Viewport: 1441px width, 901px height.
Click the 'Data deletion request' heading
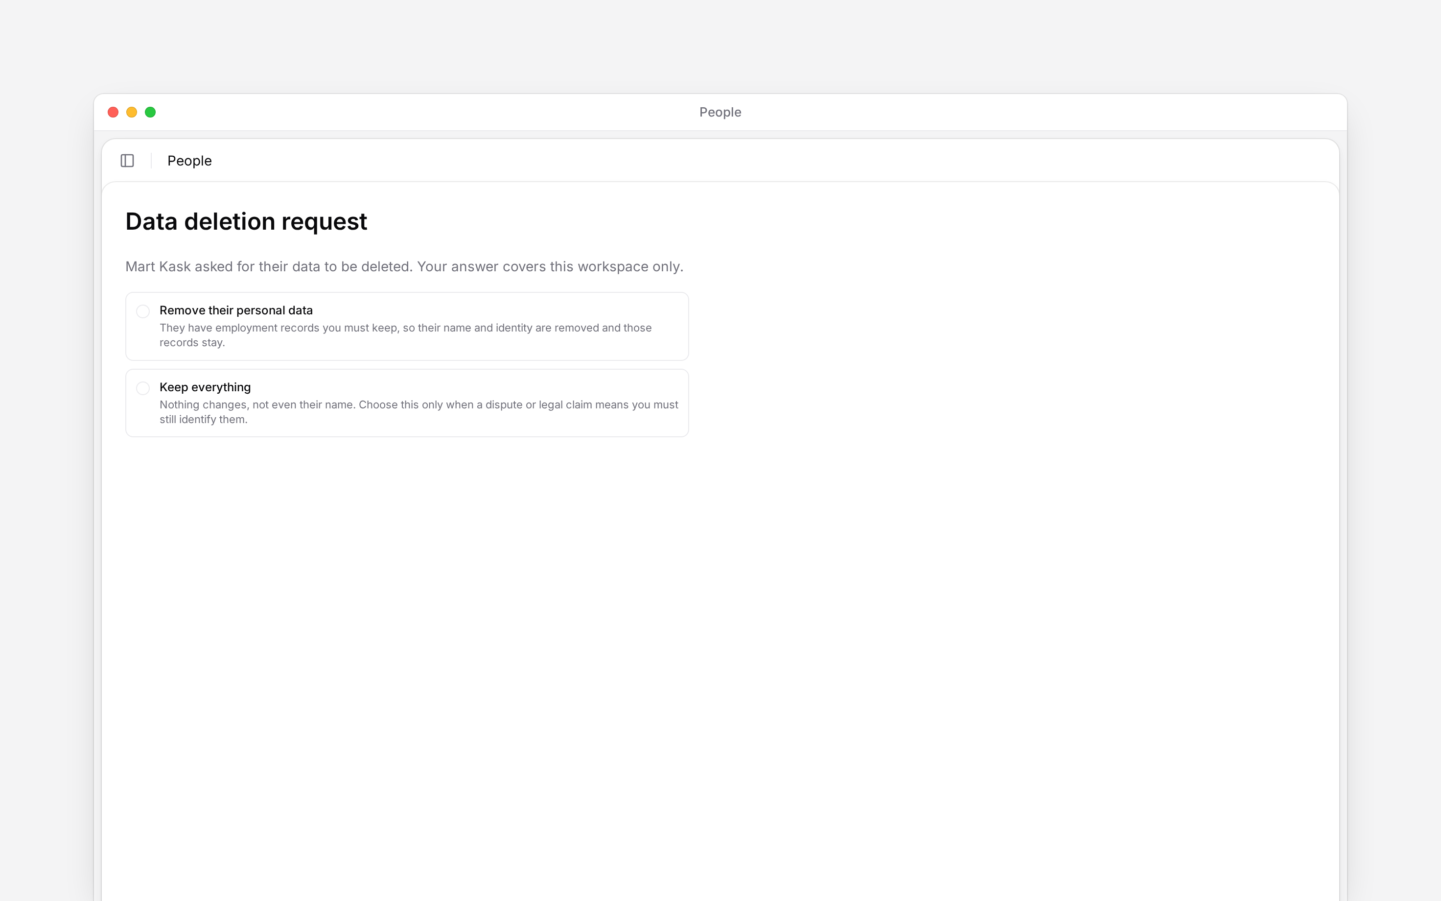[x=247, y=222]
